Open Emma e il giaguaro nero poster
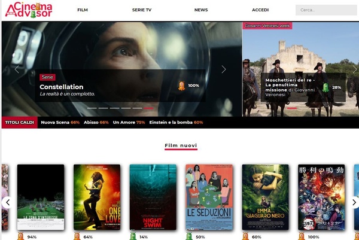The height and width of the screenshot is (240, 359). [265, 197]
